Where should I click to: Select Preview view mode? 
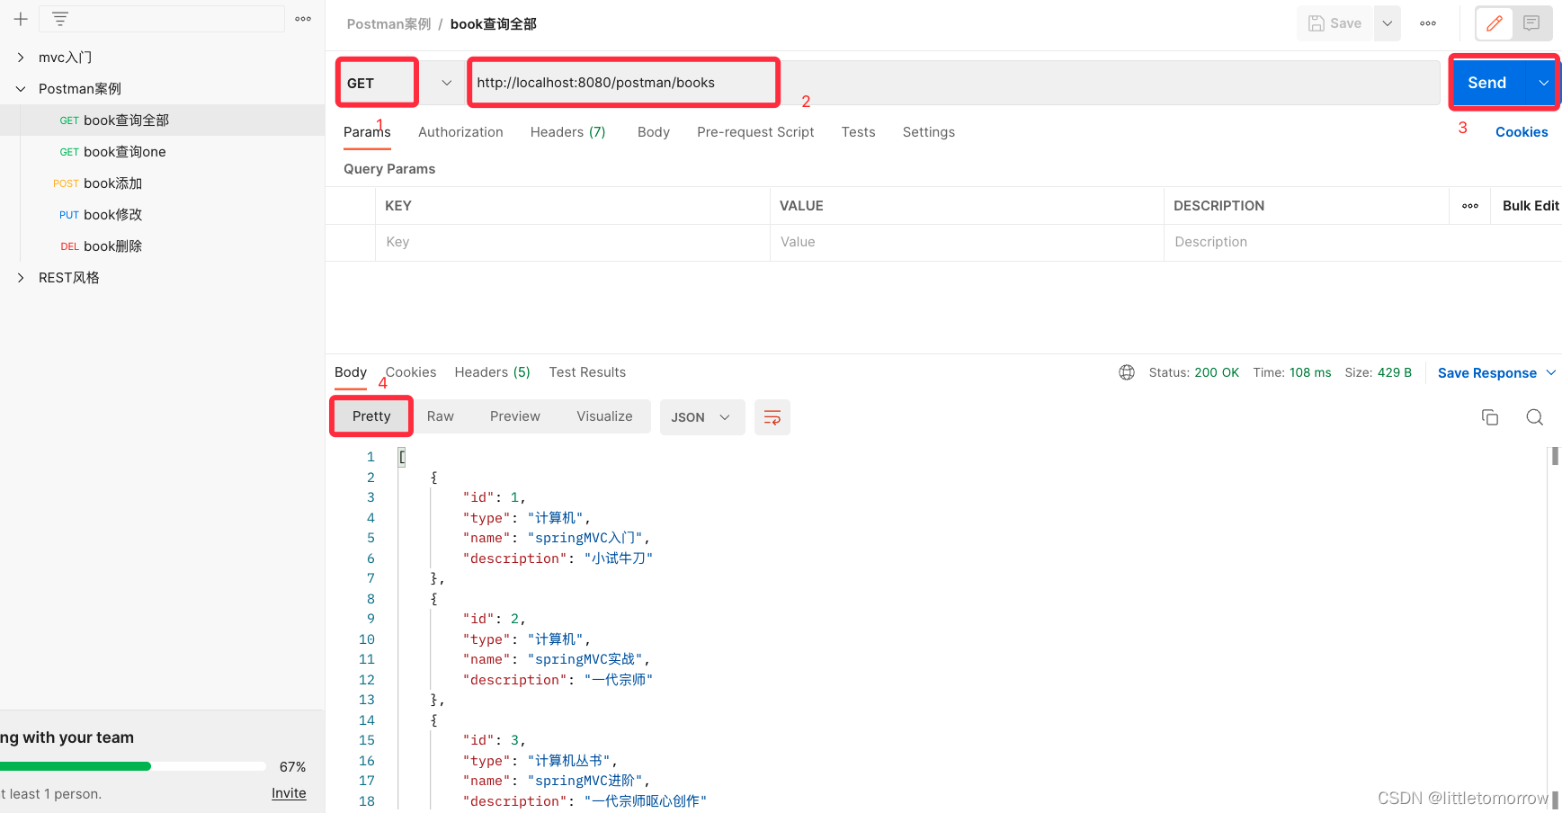click(515, 416)
